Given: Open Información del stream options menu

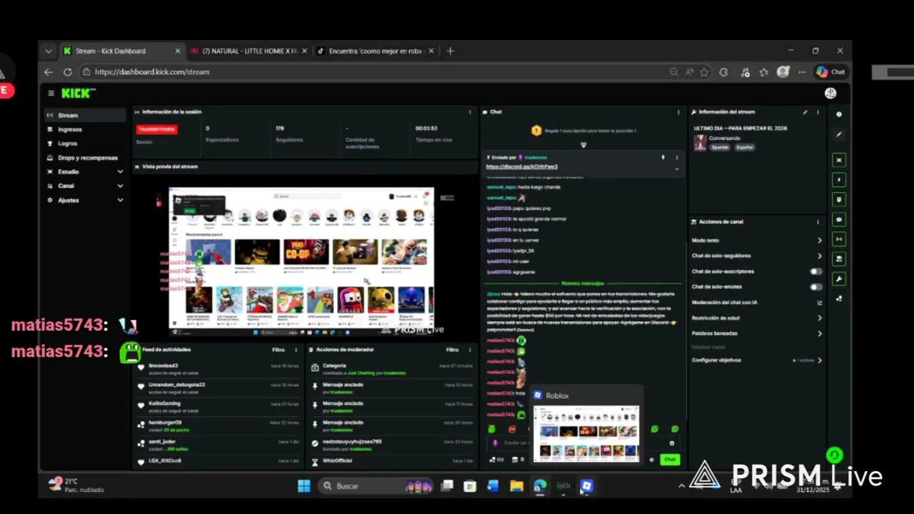Looking at the screenshot, I should 818,112.
